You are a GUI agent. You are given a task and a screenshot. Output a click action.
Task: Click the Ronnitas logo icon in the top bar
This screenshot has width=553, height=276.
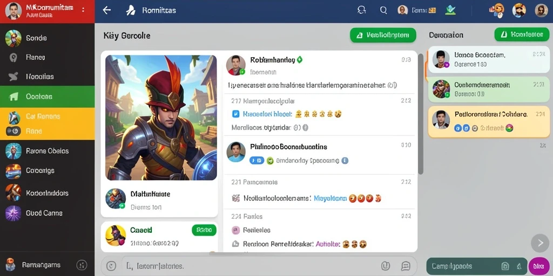(x=131, y=11)
